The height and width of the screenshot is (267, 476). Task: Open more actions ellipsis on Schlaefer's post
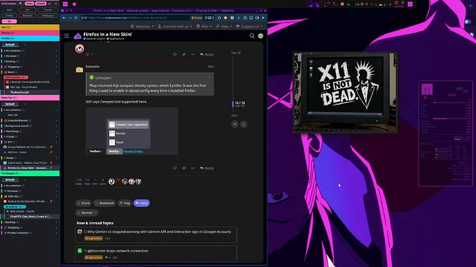192,168
